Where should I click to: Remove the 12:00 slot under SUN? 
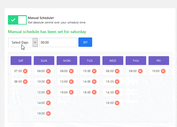[x=48, y=92]
